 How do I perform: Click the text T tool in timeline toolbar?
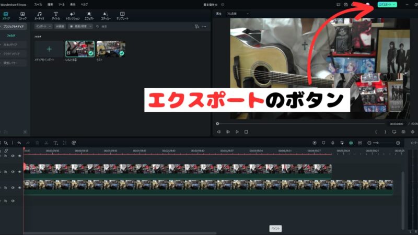tap(55, 143)
